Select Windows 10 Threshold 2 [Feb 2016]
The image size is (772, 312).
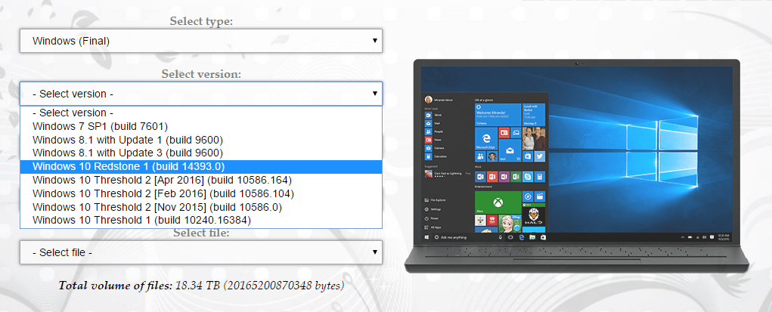coord(162,193)
